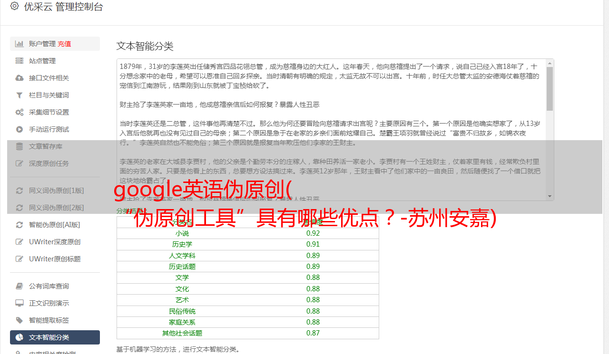Click the 家庭关系 category cell
The image size is (609, 354).
[182, 322]
